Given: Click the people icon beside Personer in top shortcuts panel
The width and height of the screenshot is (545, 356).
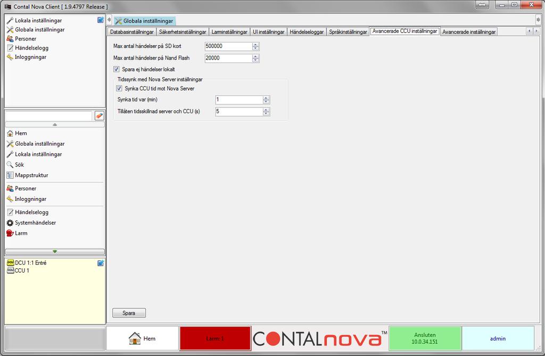Looking at the screenshot, I should 10,38.
